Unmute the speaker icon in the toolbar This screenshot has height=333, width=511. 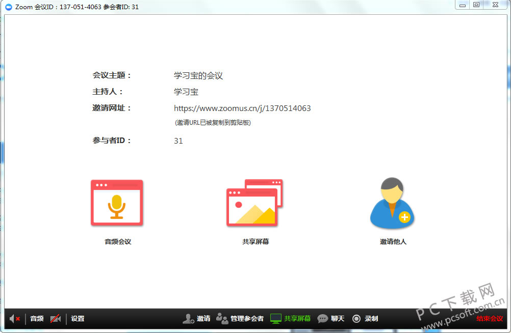pyautogui.click(x=15, y=319)
